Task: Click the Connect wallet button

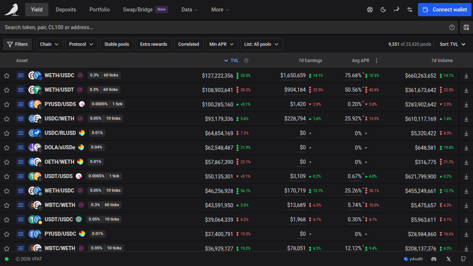Action: coord(445,10)
